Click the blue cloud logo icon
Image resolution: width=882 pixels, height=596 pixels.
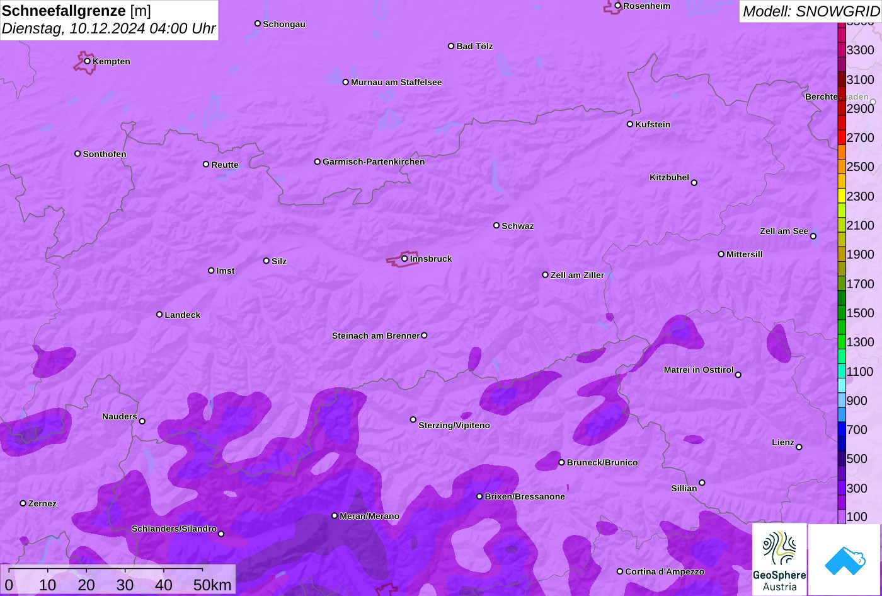point(844,559)
